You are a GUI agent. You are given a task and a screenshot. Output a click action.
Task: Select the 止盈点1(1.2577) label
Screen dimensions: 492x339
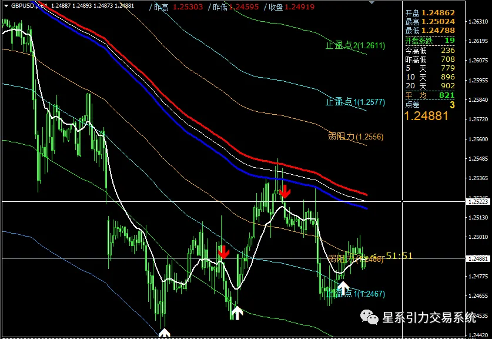point(355,102)
